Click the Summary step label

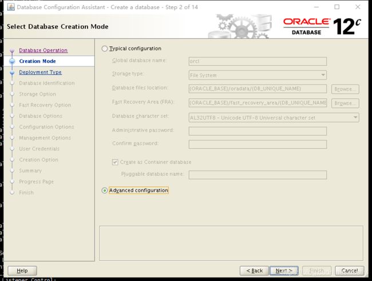click(x=30, y=171)
